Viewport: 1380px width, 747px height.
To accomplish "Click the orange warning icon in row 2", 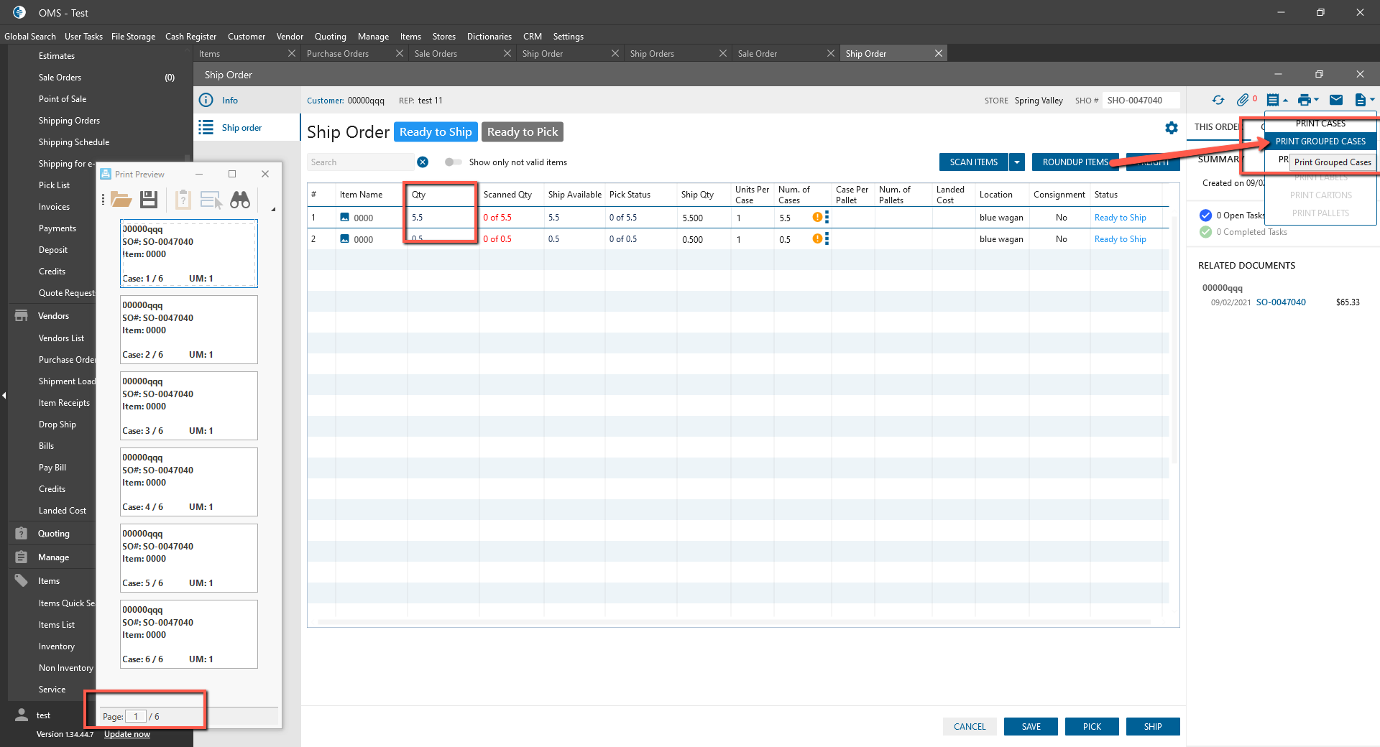I will tap(817, 239).
